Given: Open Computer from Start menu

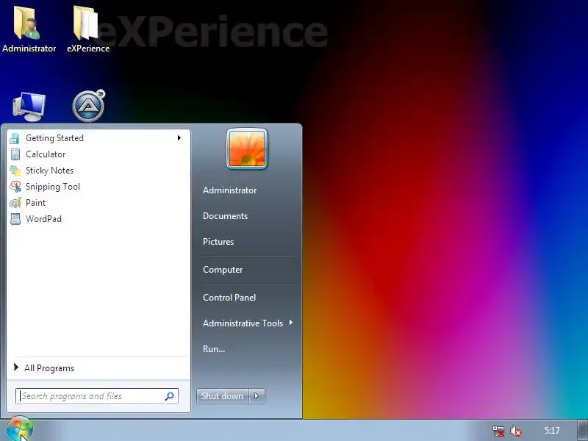Looking at the screenshot, I should 223,270.
